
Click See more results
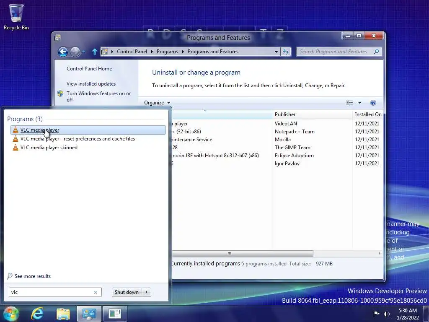click(33, 276)
